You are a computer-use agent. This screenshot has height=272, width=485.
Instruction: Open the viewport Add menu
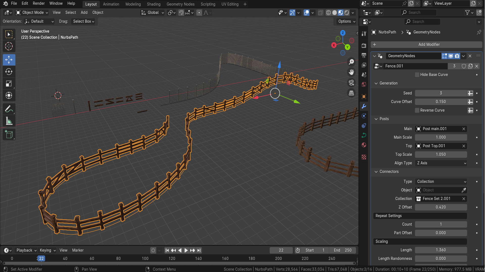84,13
